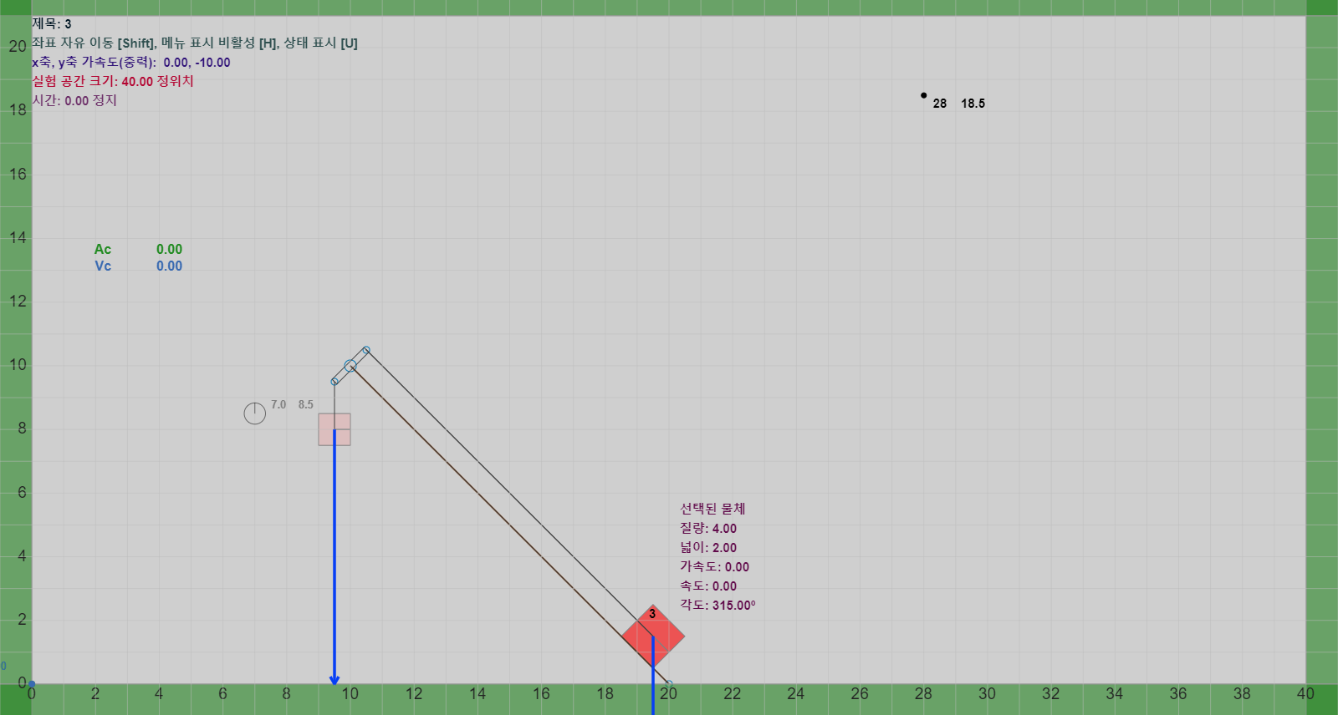The width and height of the screenshot is (1338, 715).
Task: Select the pulley wheel at the incline top
Action: click(350, 366)
